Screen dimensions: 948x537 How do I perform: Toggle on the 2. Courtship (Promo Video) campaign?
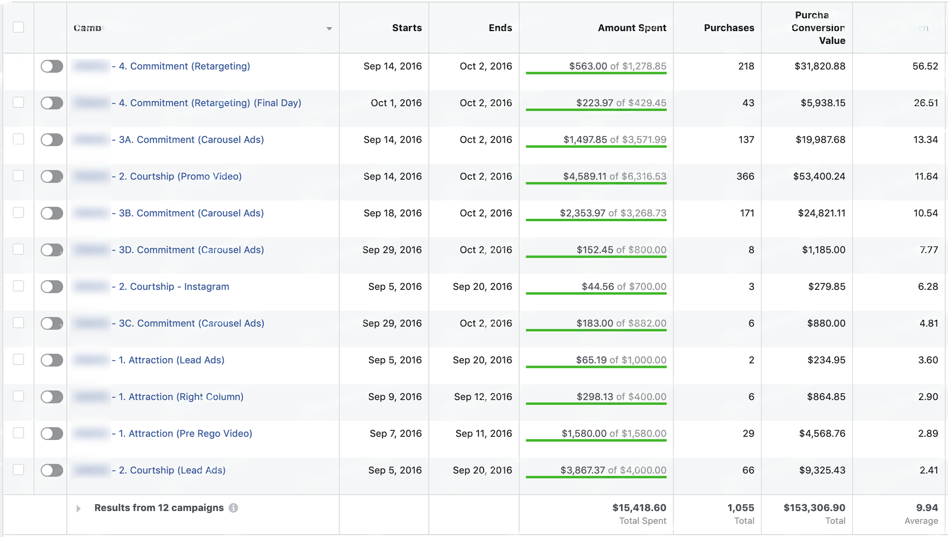[x=52, y=176]
